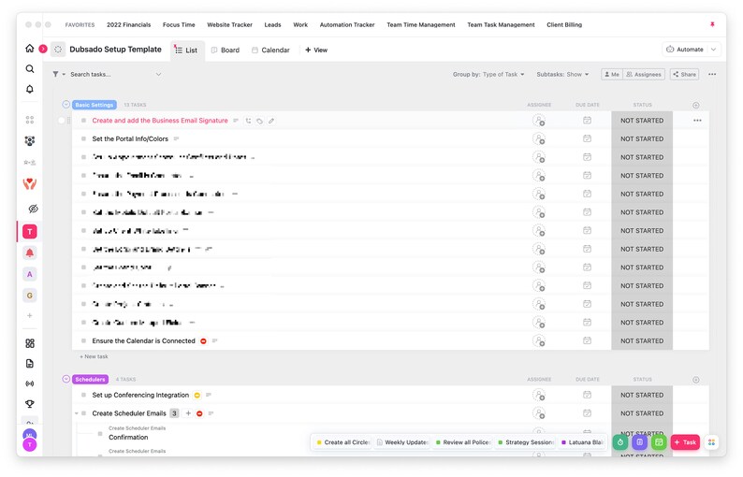This screenshot has height=477, width=743.
Task: Toggle status square of Business Email Signature task
Action: (83, 121)
